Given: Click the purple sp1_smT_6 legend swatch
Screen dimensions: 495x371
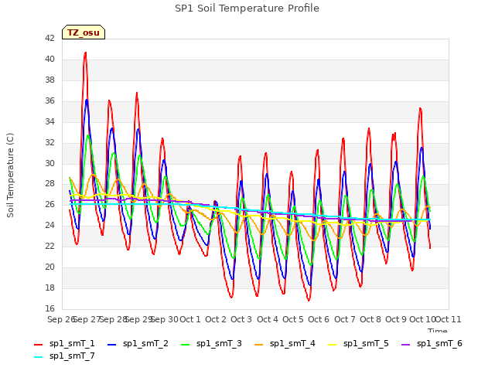Looking at the screenshot, I should tap(405, 345).
